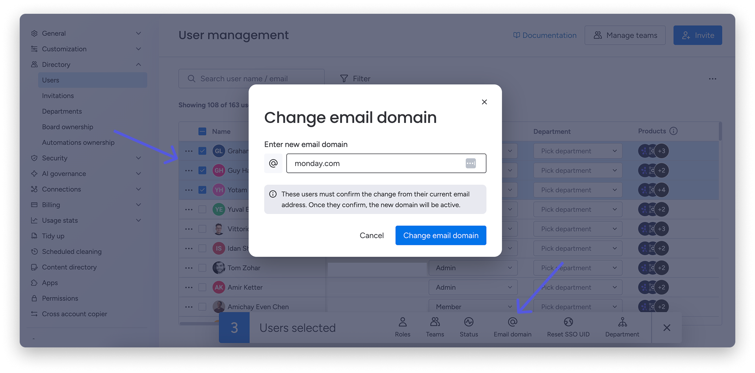Uncheck the Yotam row checkbox

203,190
